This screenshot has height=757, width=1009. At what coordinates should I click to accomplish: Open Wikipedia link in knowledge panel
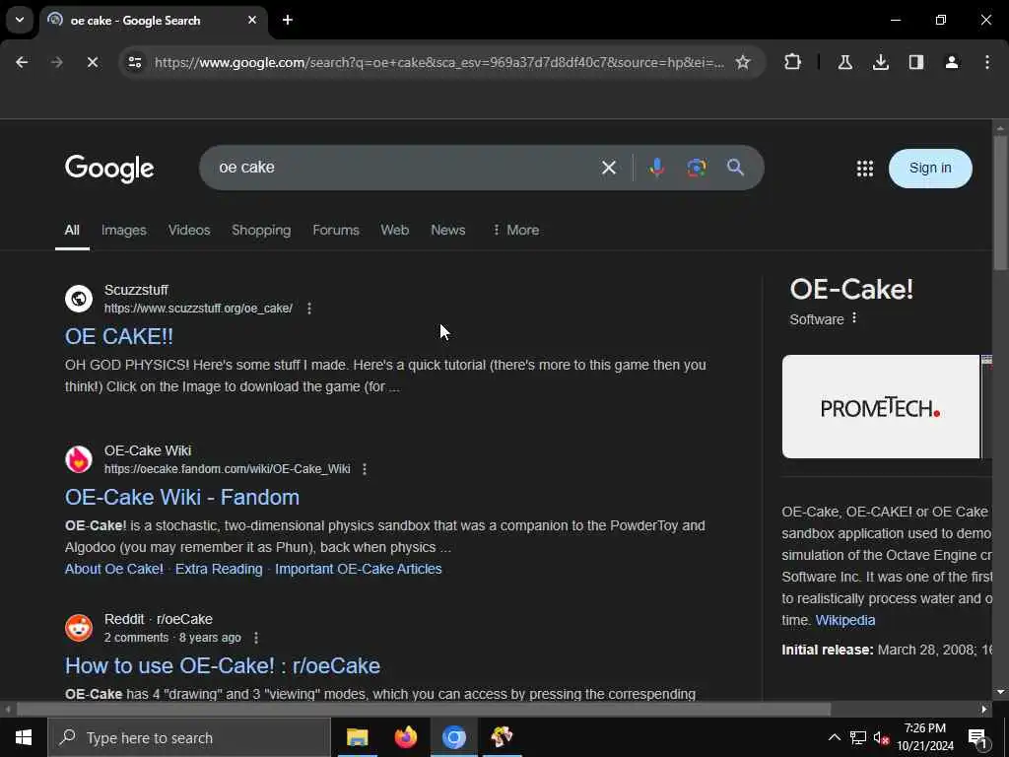[x=844, y=620]
